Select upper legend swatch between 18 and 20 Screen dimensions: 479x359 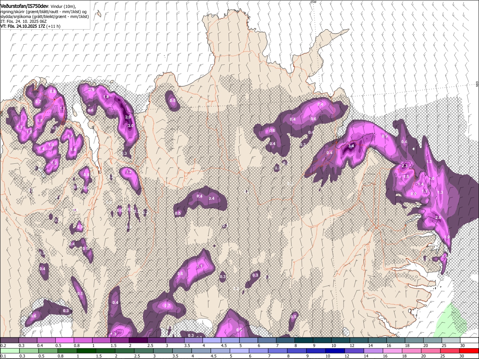pos(415,340)
